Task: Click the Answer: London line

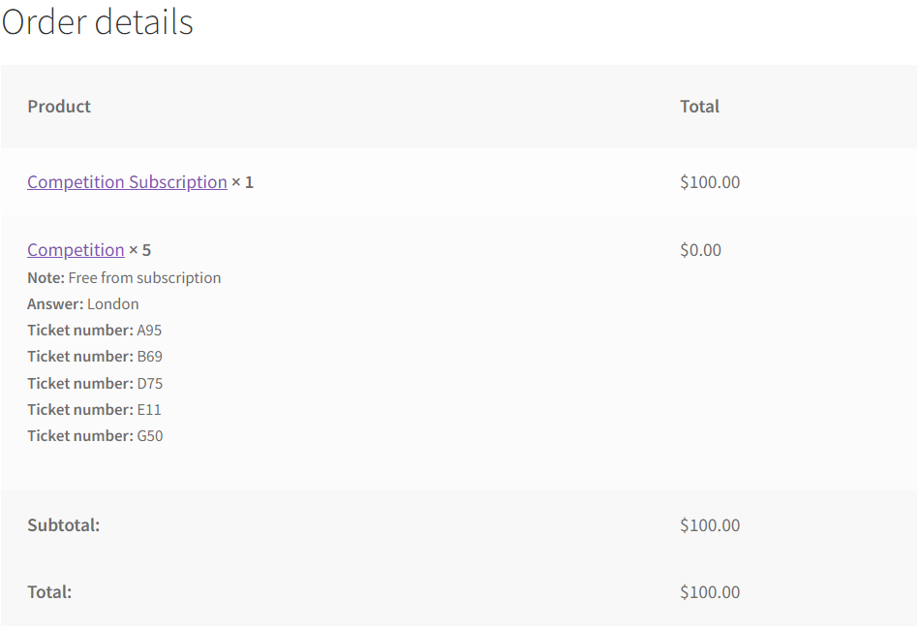Action: click(83, 304)
